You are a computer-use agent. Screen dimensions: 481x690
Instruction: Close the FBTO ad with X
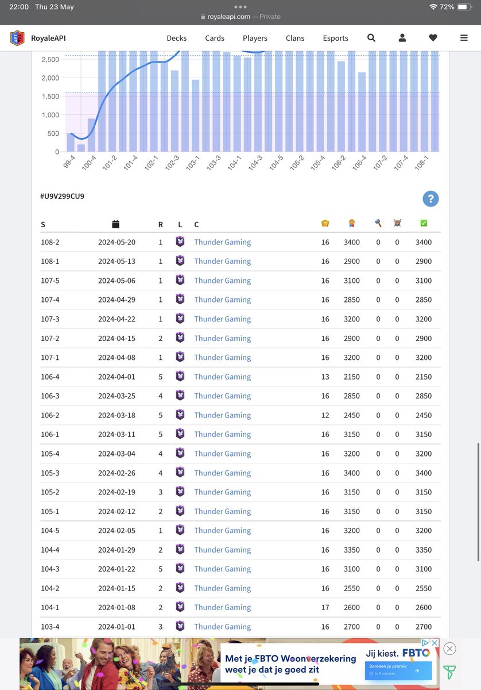[450, 649]
